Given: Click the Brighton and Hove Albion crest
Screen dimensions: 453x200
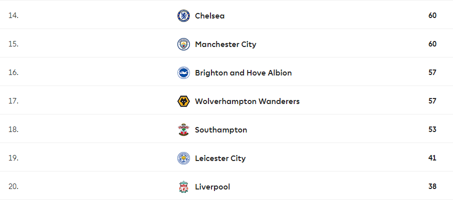Looking at the screenshot, I should point(183,72).
